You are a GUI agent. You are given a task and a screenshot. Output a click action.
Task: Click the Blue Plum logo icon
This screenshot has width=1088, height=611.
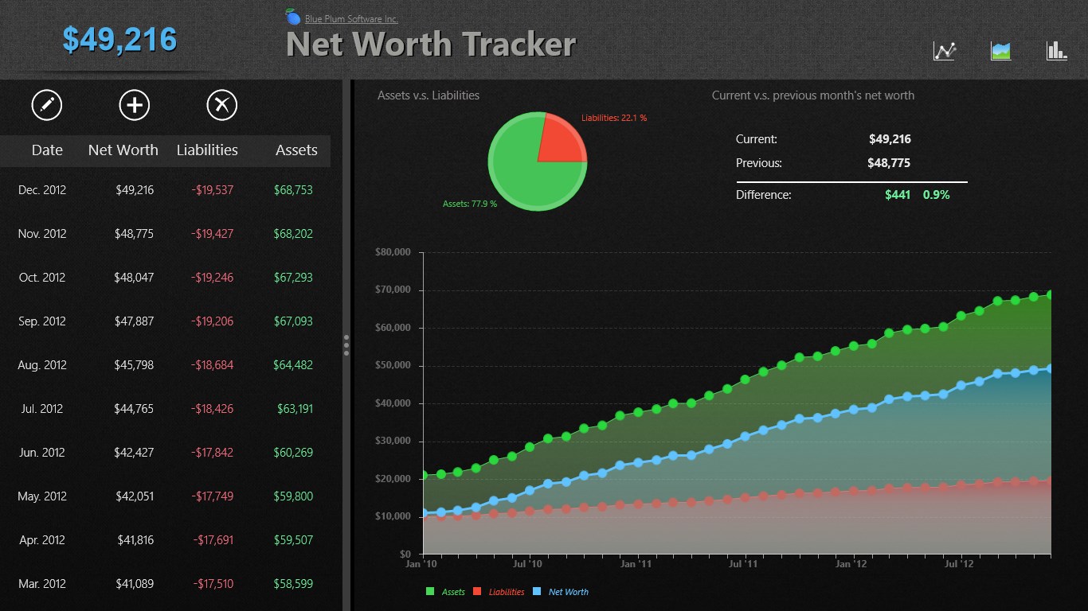pos(293,17)
